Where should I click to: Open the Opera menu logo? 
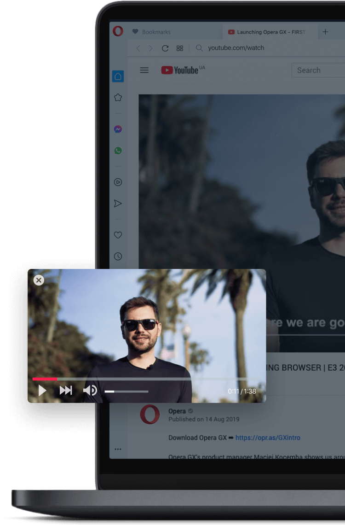pyautogui.click(x=118, y=31)
